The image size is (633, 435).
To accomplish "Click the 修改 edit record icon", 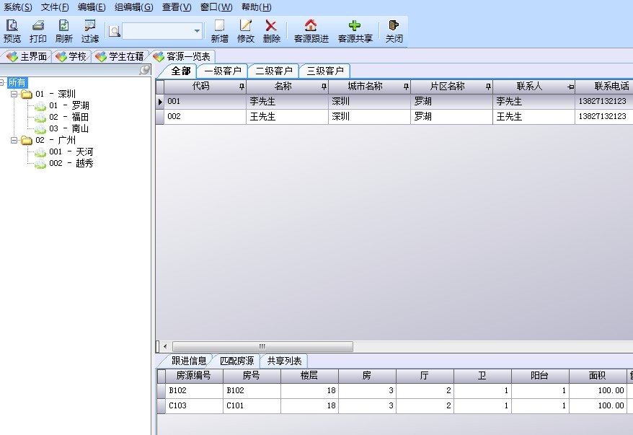I will point(246,26).
